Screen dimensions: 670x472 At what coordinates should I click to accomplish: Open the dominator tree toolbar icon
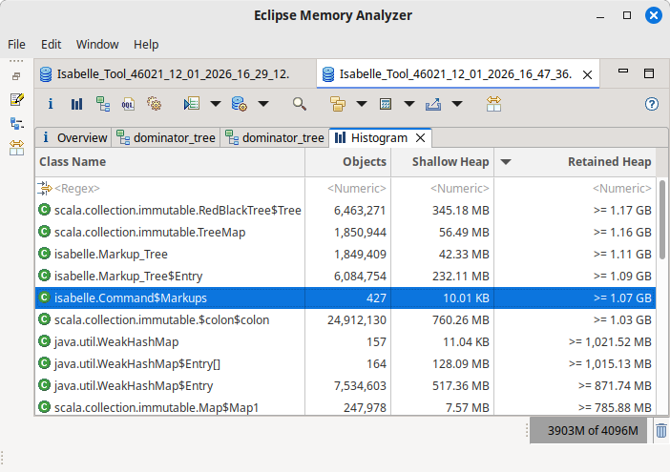tap(102, 104)
